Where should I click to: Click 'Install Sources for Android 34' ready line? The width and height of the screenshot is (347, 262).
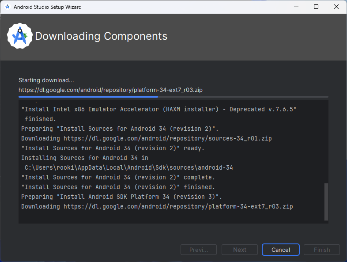click(113, 148)
